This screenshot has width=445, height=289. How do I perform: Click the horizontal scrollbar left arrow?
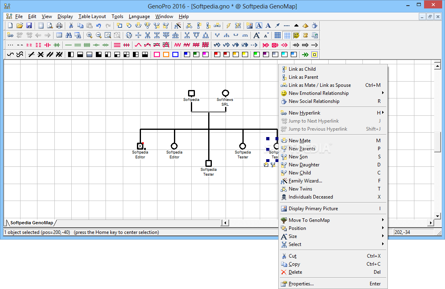click(225, 223)
